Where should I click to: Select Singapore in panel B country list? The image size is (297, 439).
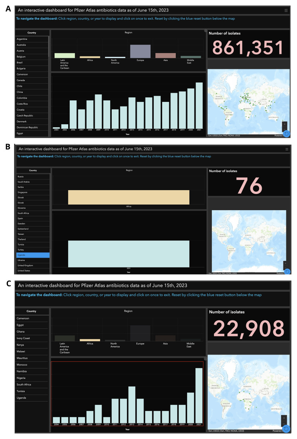point(33,192)
